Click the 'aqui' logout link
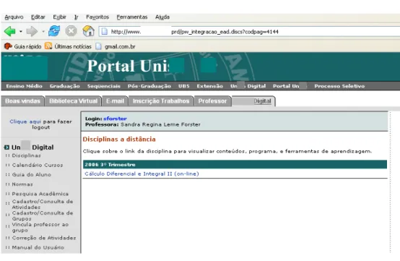The width and height of the screenshot is (400, 261). tap(35, 121)
